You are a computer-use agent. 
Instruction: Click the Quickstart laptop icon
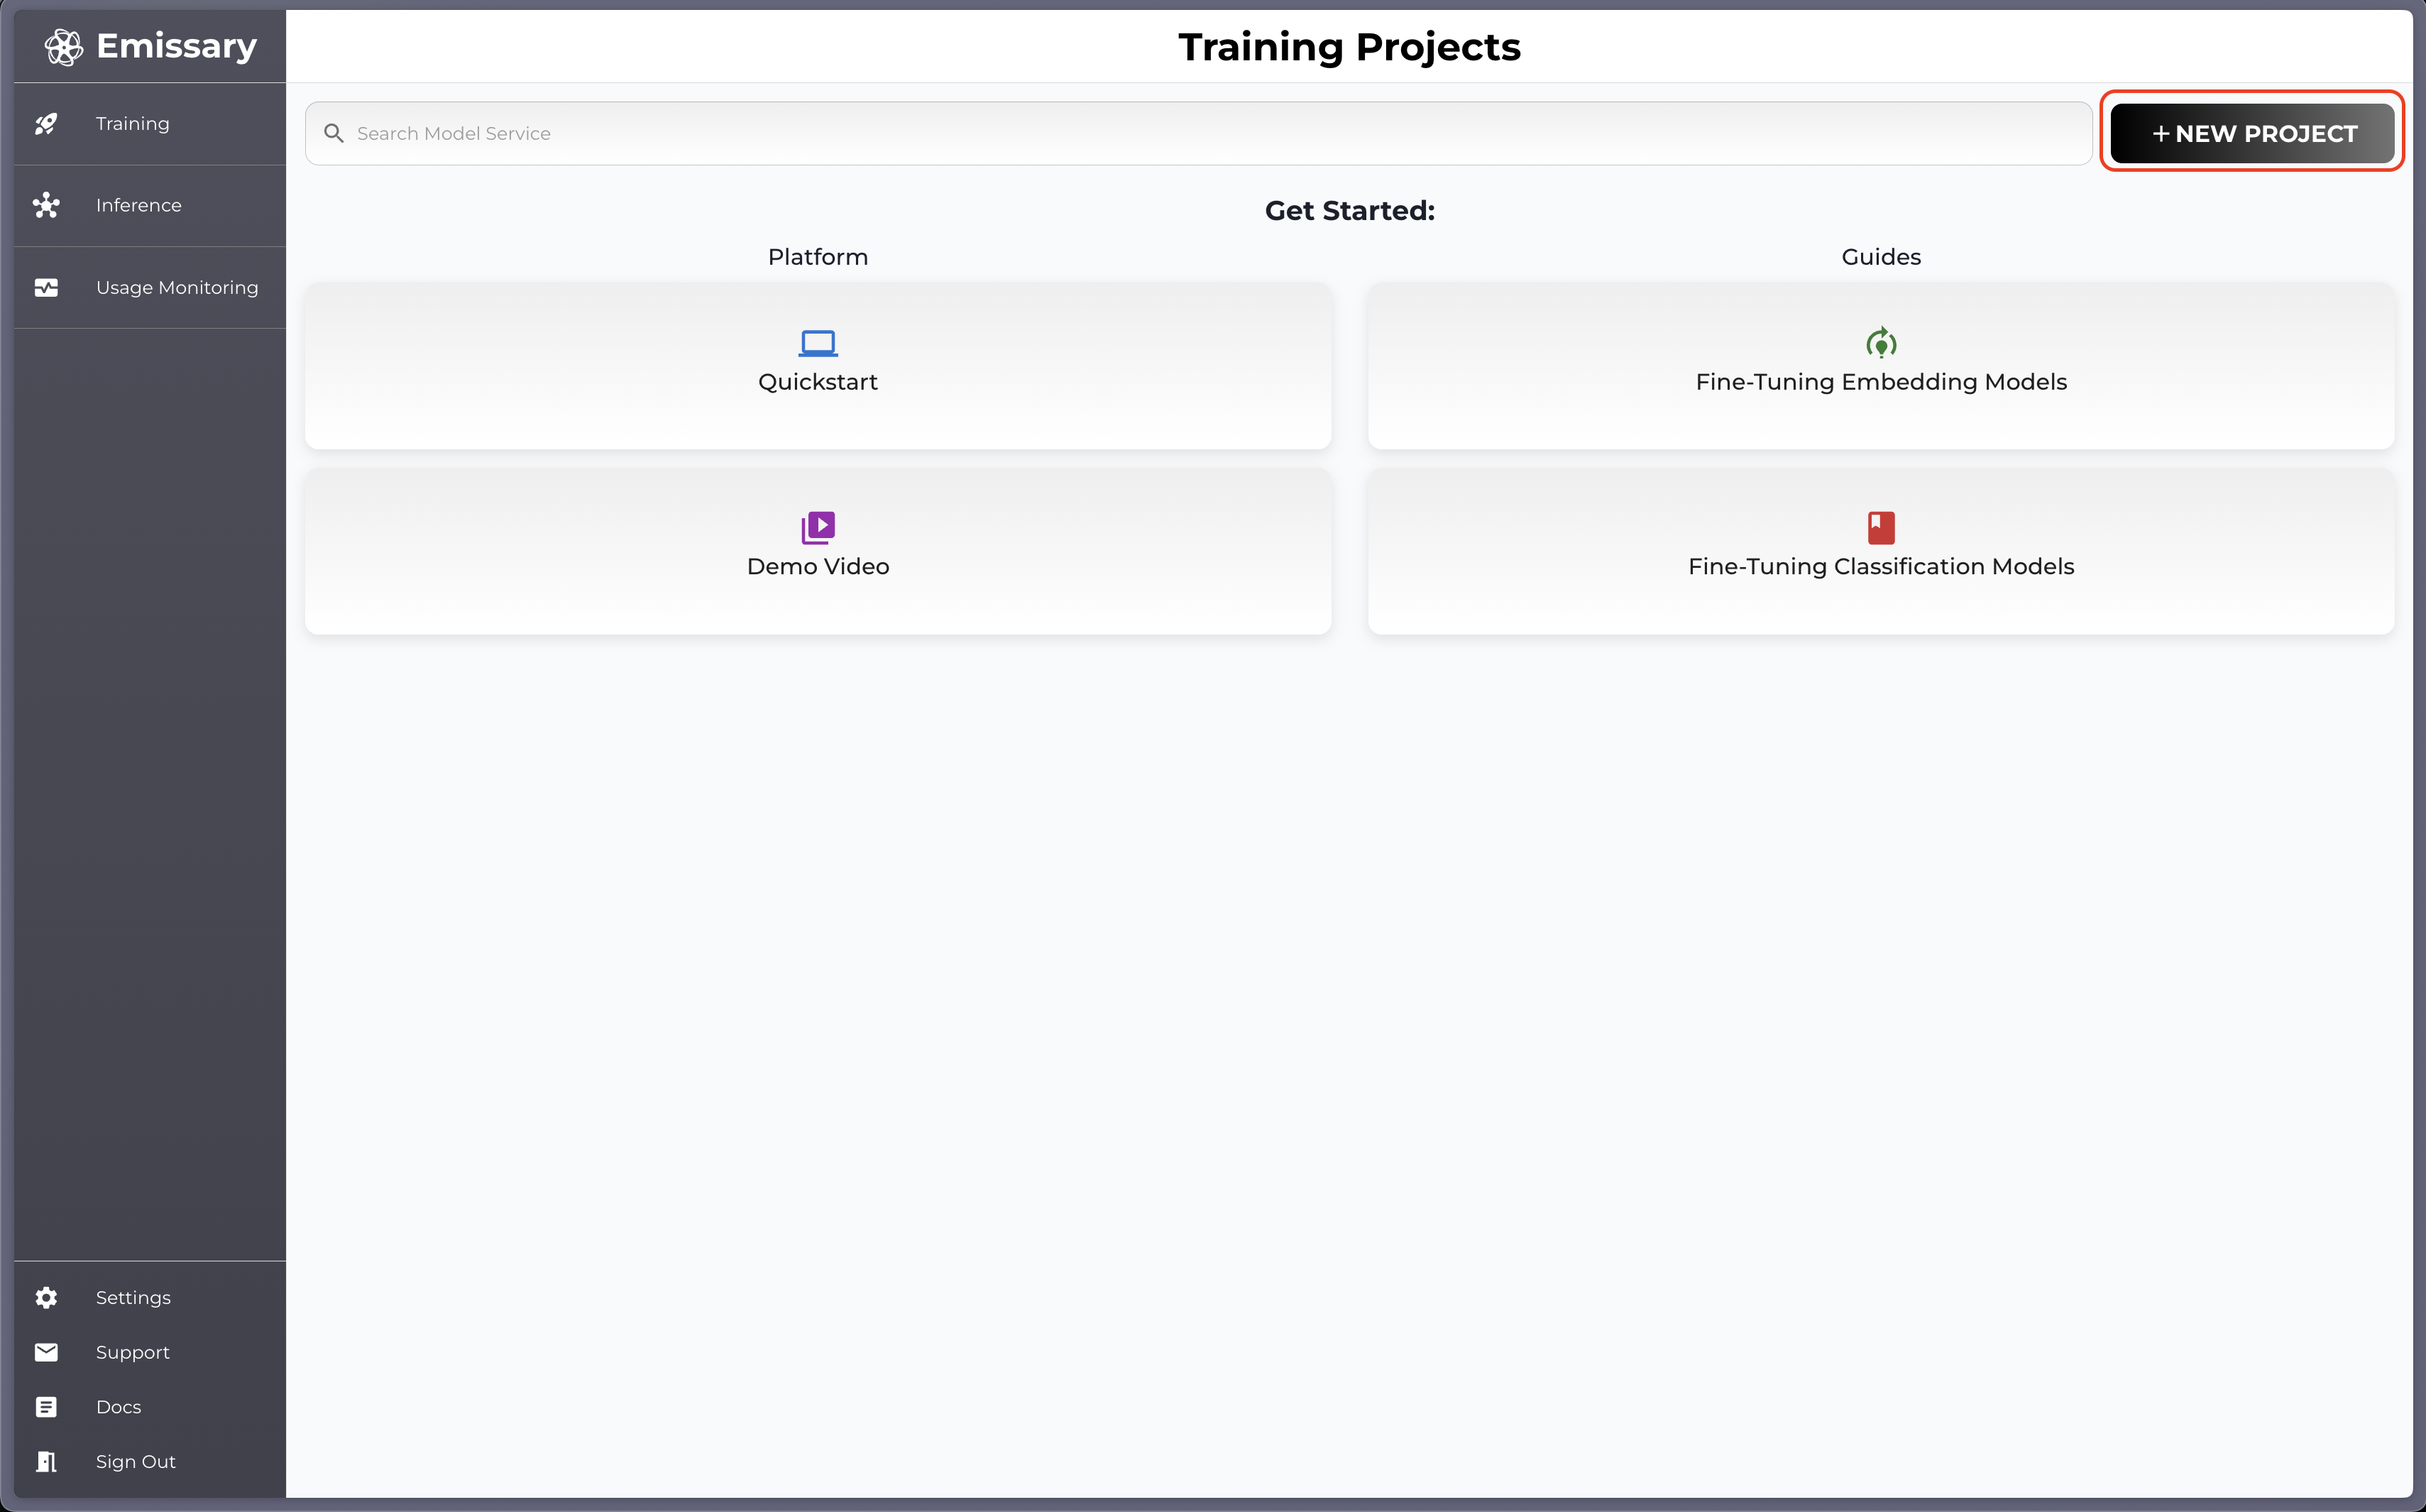(x=818, y=343)
